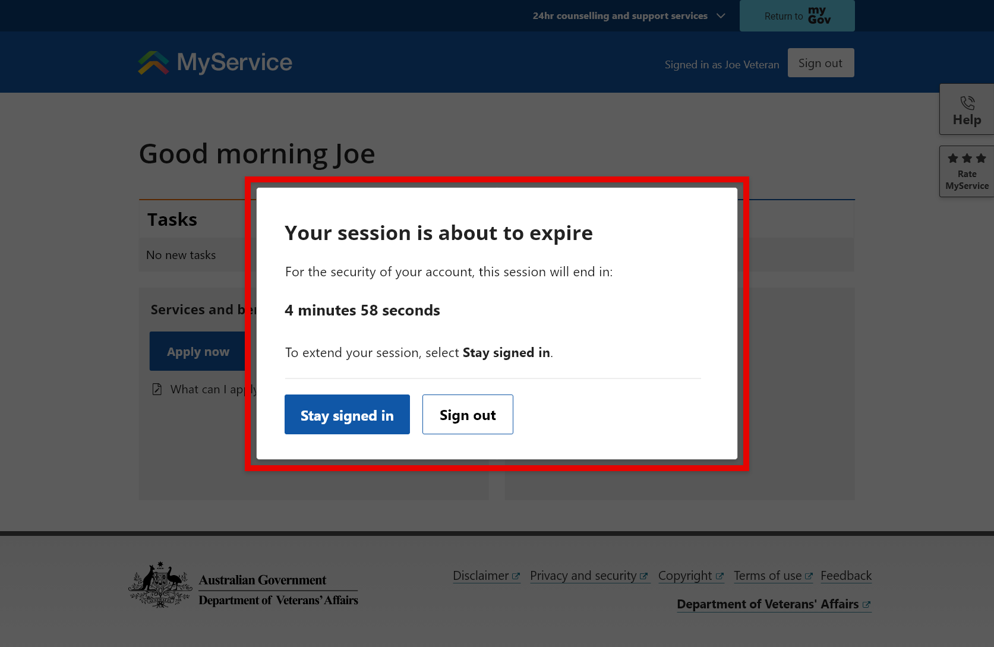The height and width of the screenshot is (647, 994).
Task: Click the No new tasks text
Action: pos(181,255)
